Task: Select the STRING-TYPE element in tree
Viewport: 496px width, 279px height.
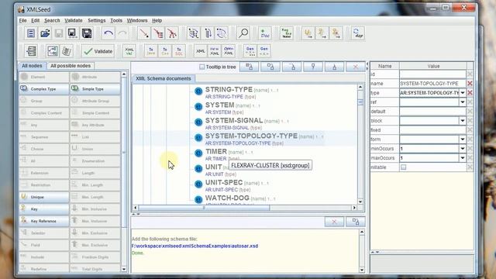Action: coord(229,90)
